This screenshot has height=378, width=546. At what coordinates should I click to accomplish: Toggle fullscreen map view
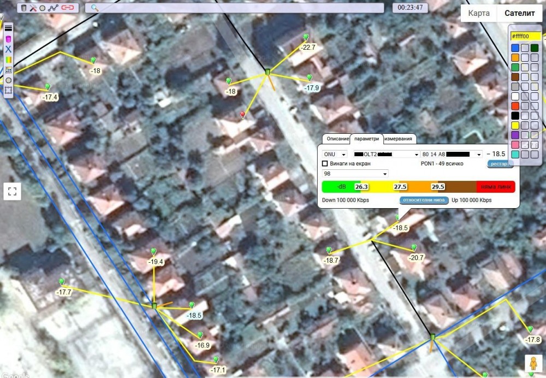(12, 191)
